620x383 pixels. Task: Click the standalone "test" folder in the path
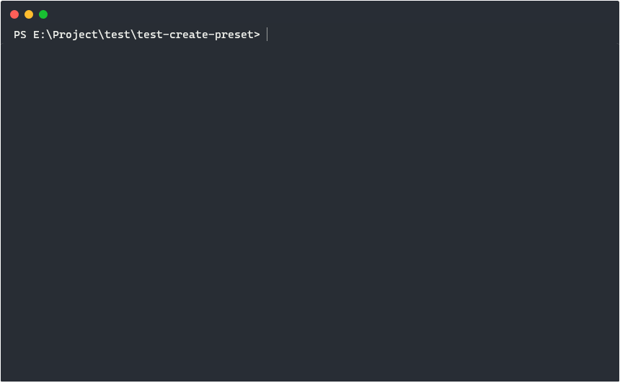pyautogui.click(x=117, y=35)
